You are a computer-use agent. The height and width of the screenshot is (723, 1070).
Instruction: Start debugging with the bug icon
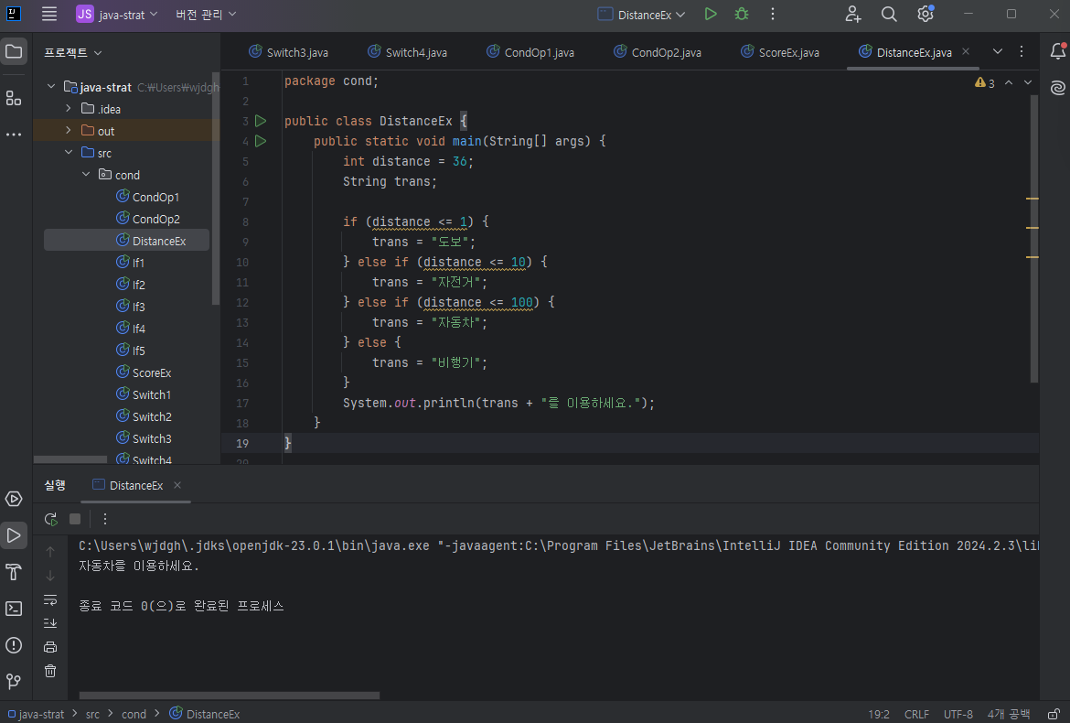point(742,15)
